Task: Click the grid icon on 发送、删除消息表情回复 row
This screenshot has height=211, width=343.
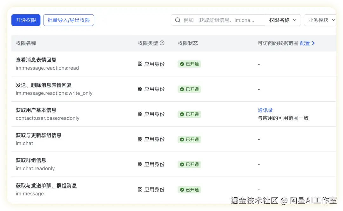Action: coord(140,89)
